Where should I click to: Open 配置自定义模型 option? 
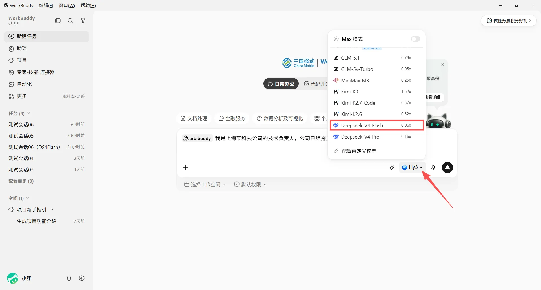377,151
